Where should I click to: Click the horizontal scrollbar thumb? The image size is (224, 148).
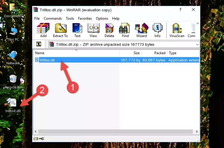coord(115,131)
